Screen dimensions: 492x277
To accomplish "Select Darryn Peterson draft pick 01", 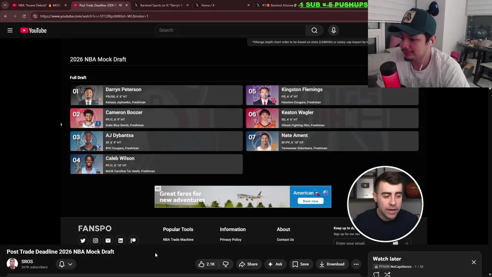I will (156, 95).
